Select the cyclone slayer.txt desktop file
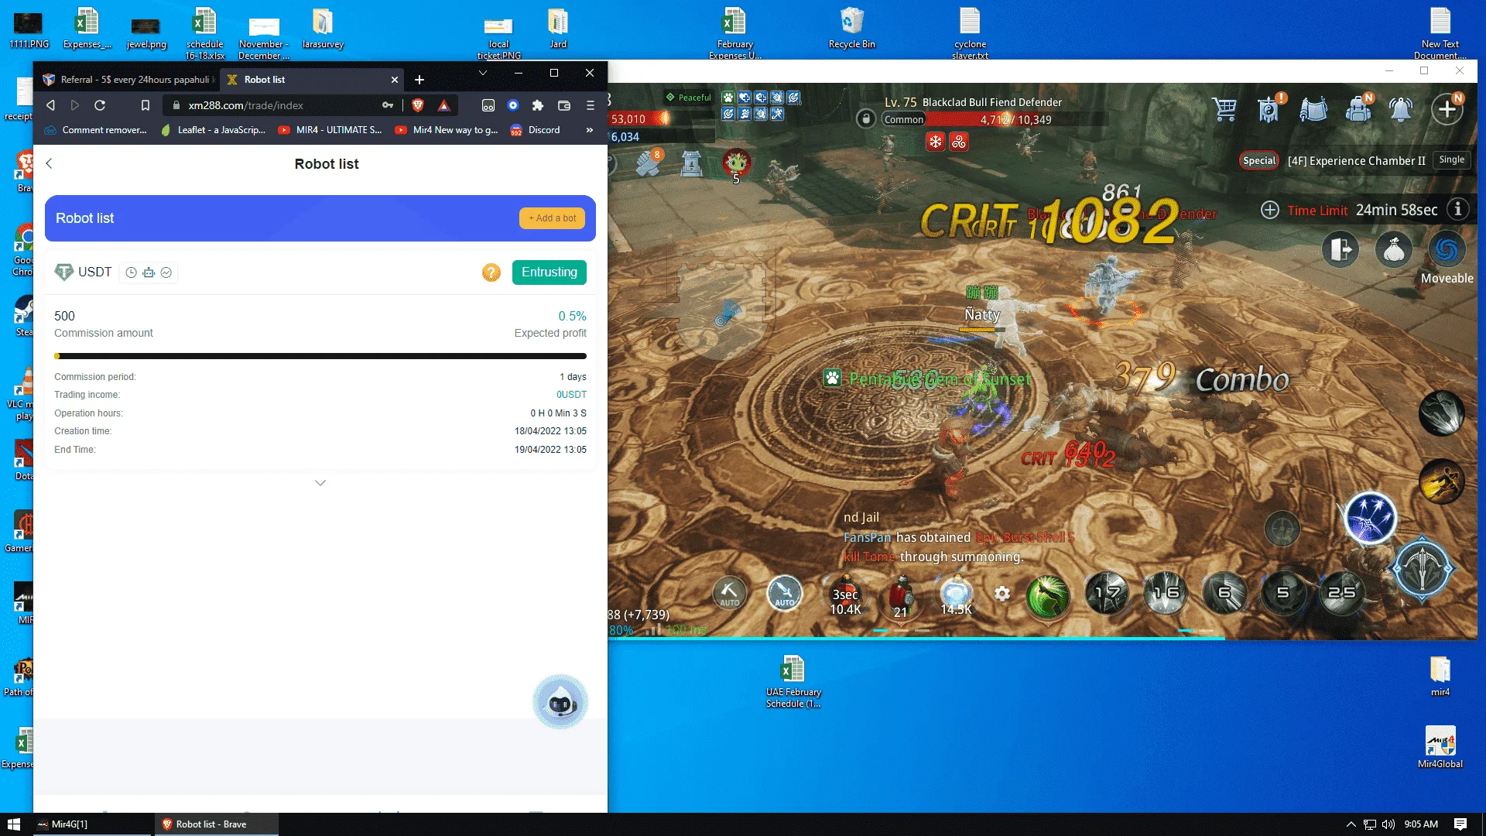Image resolution: width=1486 pixels, height=836 pixels. click(970, 33)
